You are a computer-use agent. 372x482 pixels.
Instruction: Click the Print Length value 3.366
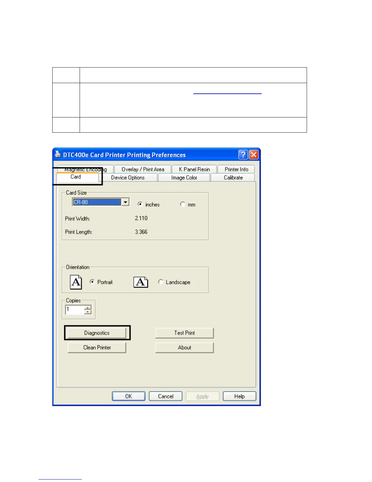click(141, 232)
